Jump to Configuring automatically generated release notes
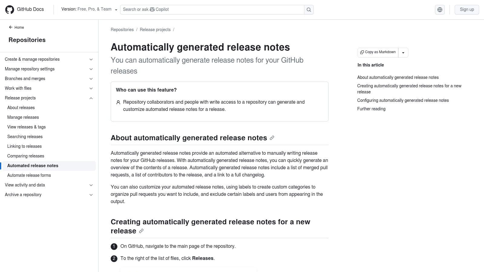484x272 pixels. (403, 100)
